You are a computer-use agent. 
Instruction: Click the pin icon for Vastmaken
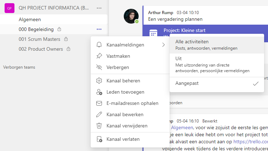pos(99,56)
